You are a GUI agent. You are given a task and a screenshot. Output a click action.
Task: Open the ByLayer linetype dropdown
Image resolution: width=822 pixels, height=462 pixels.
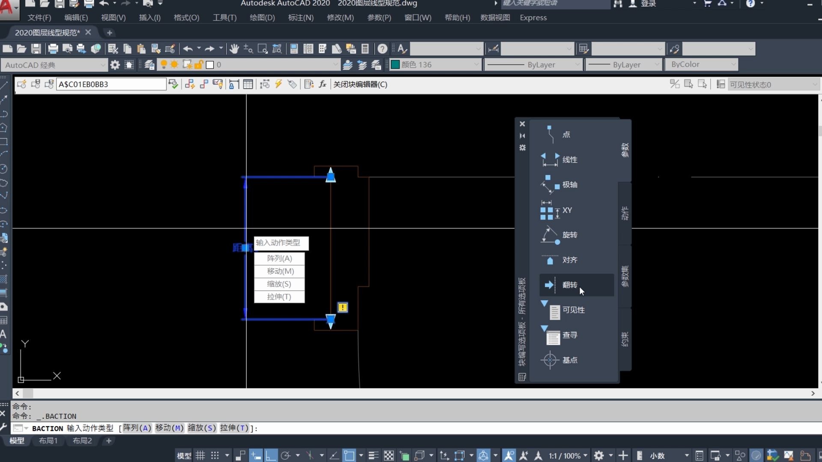pos(533,65)
